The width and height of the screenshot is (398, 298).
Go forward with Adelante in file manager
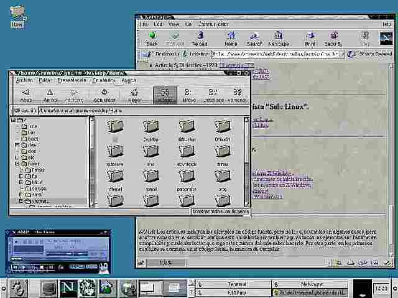pos(74,95)
